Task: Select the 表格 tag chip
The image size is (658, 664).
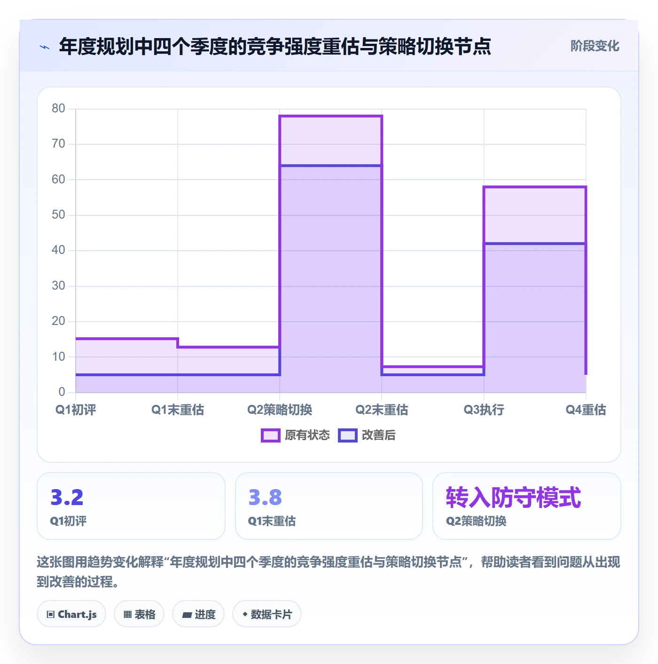Action: tap(139, 614)
